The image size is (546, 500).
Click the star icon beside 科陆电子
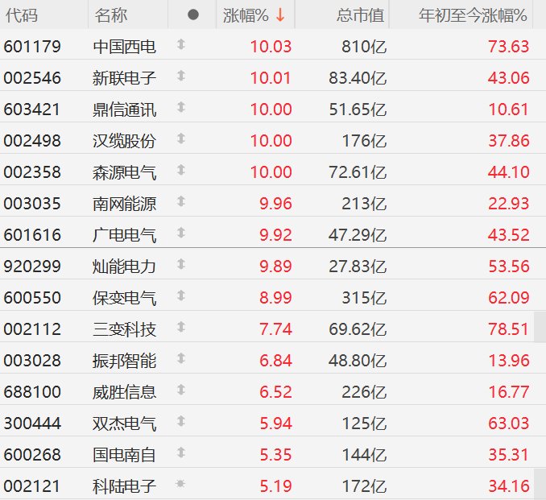point(180,484)
